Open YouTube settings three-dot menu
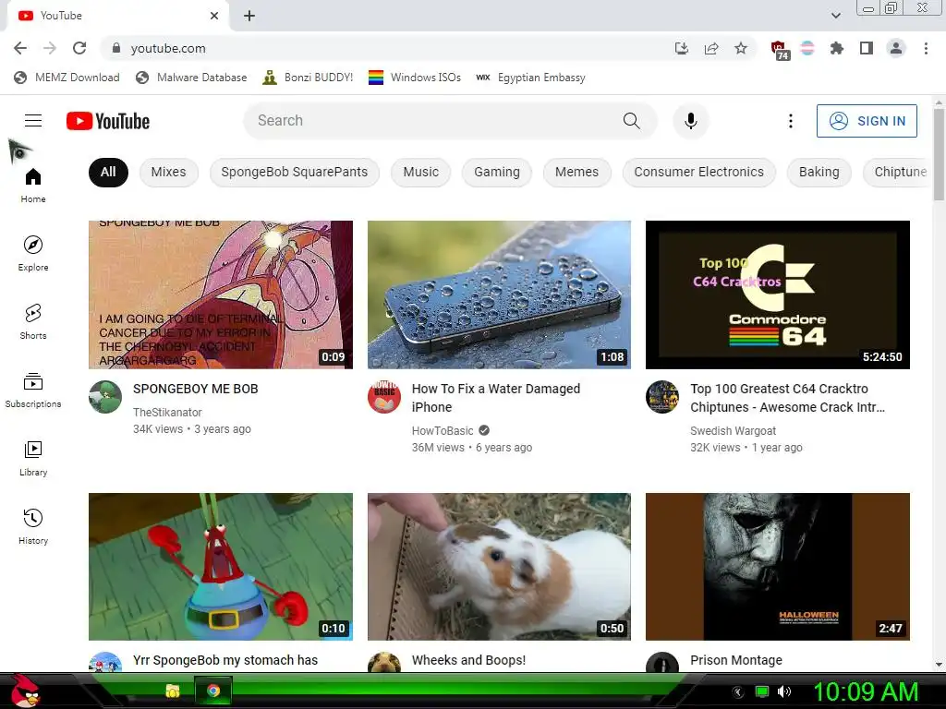Image resolution: width=946 pixels, height=709 pixels. tap(791, 121)
